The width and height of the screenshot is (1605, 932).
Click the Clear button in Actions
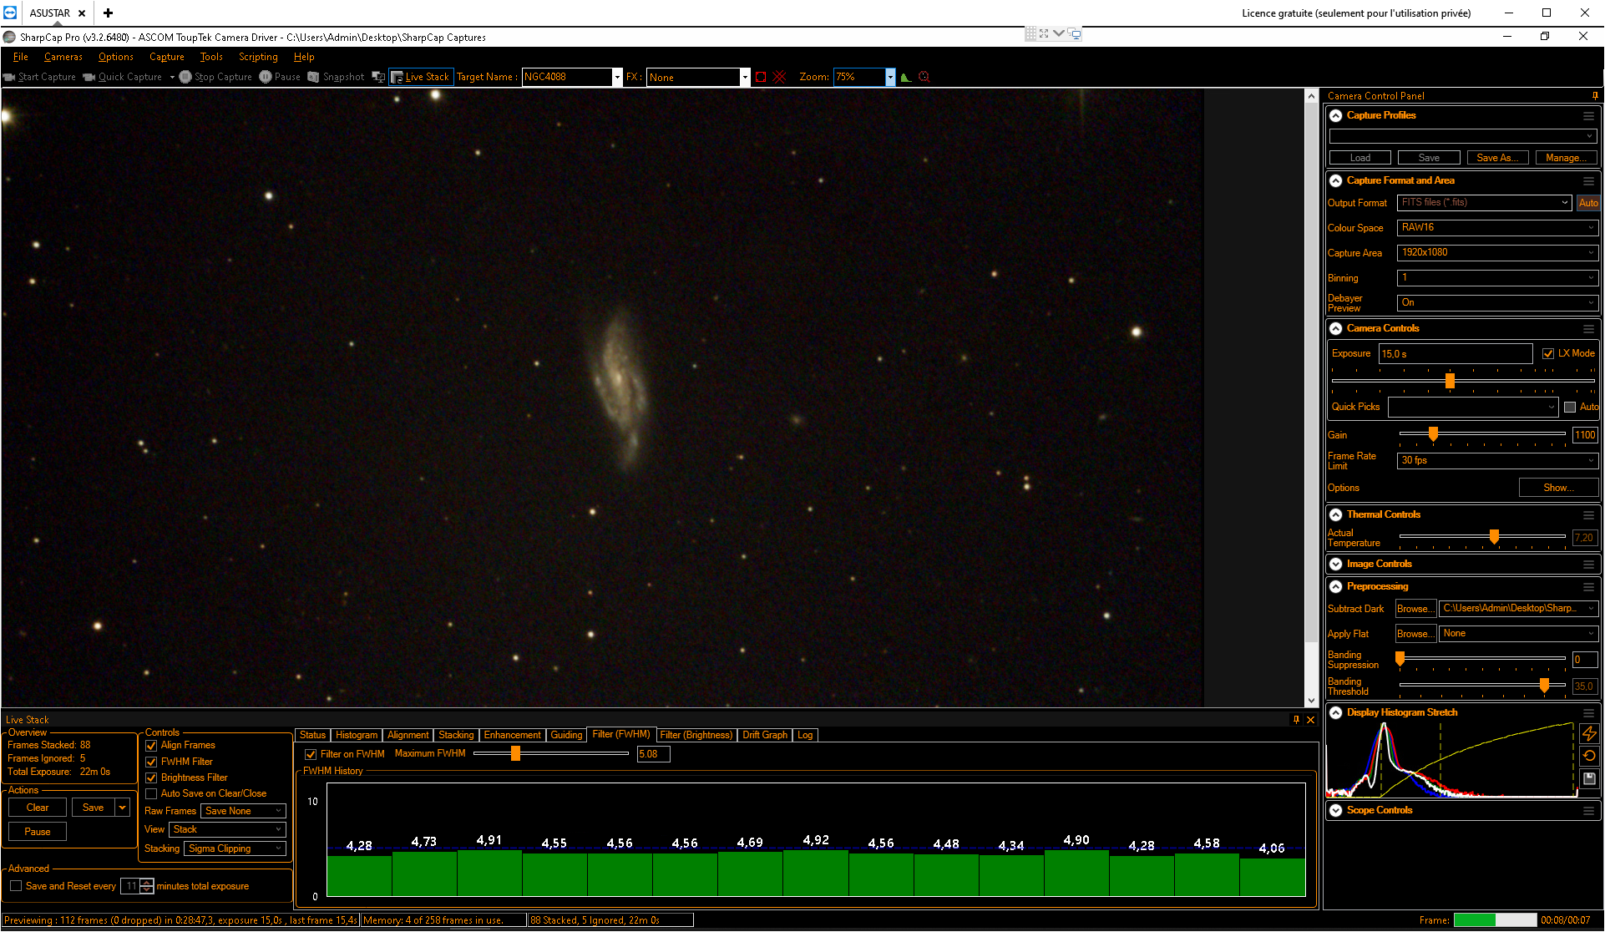point(38,808)
